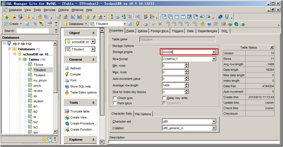Open the Collation dropdown

(x=214, y=128)
